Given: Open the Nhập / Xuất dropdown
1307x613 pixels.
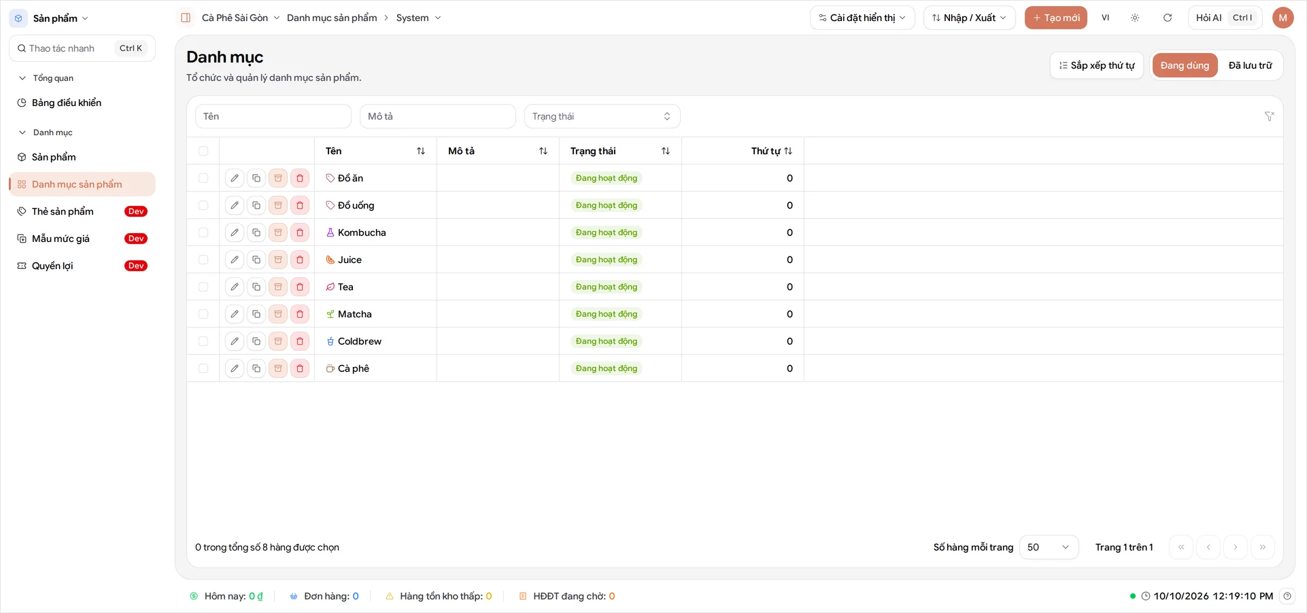Looking at the screenshot, I should click(x=970, y=18).
